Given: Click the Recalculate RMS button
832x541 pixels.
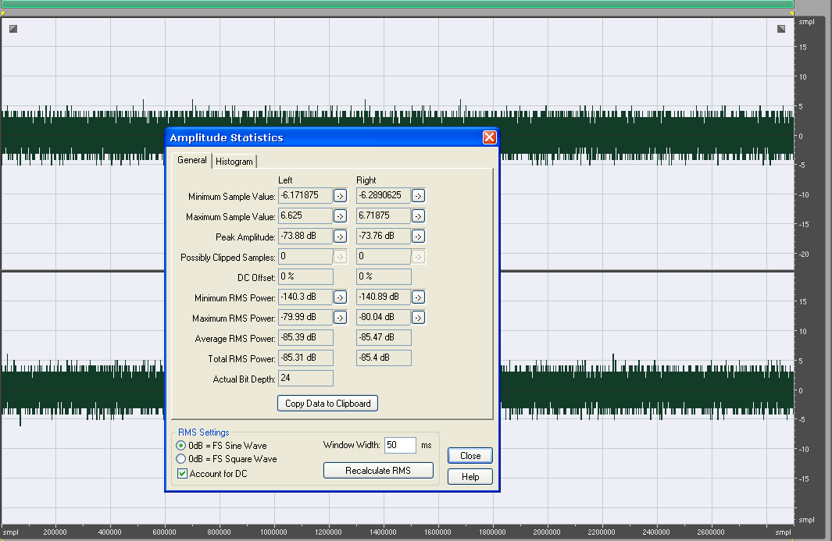Looking at the screenshot, I should 378,471.
